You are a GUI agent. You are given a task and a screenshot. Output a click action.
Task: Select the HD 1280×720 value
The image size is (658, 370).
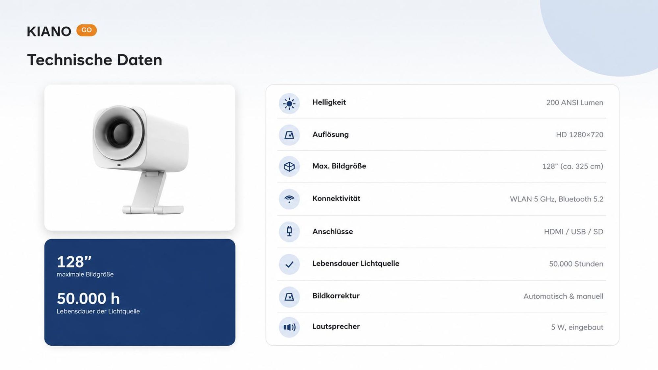pos(580,135)
